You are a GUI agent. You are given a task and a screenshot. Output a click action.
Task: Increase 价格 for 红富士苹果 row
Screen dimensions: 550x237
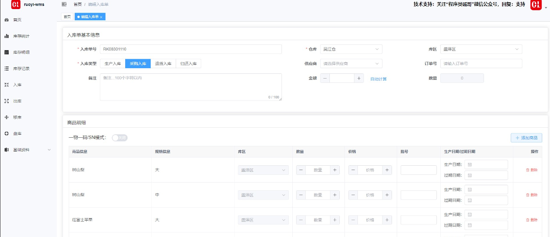(x=387, y=220)
